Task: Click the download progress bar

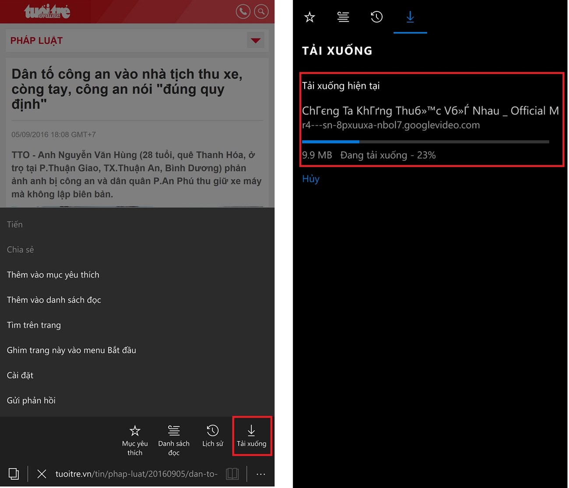Action: 425,142
